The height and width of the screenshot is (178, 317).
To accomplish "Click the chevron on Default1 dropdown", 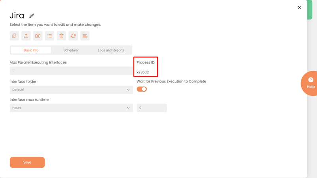I will [x=128, y=90].
